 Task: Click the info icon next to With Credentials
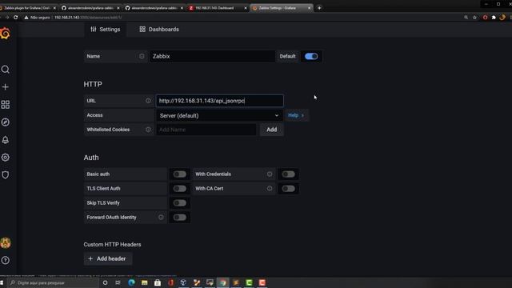[270, 174]
